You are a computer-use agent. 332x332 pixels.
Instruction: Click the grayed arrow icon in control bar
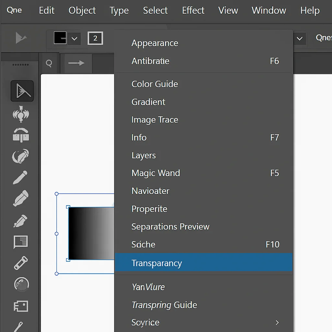(x=21, y=38)
